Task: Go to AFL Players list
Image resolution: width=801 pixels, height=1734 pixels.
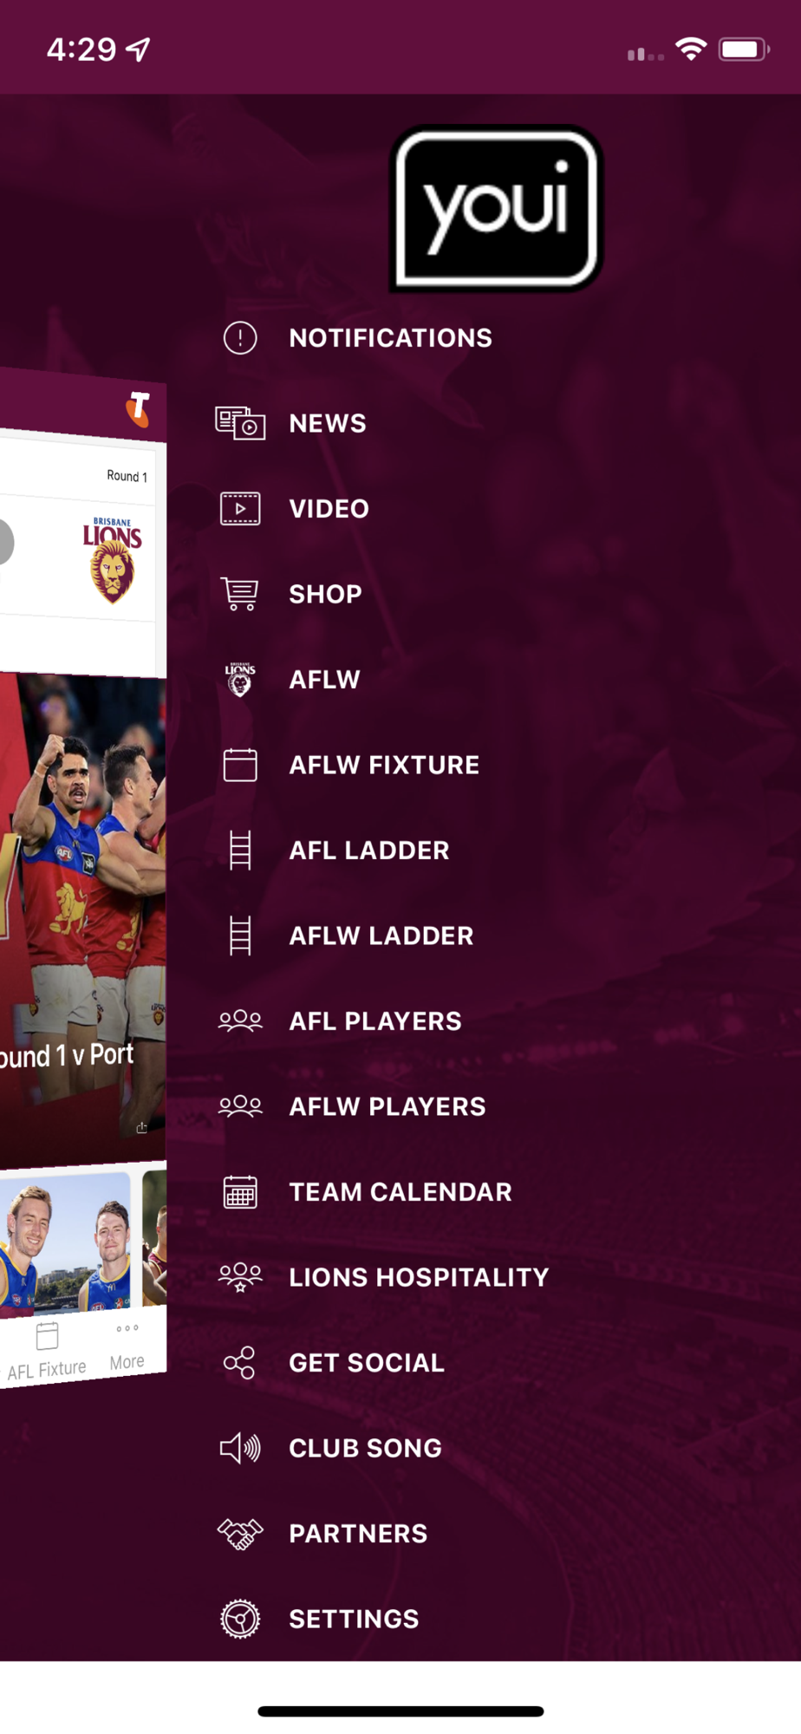Action: tap(374, 1021)
